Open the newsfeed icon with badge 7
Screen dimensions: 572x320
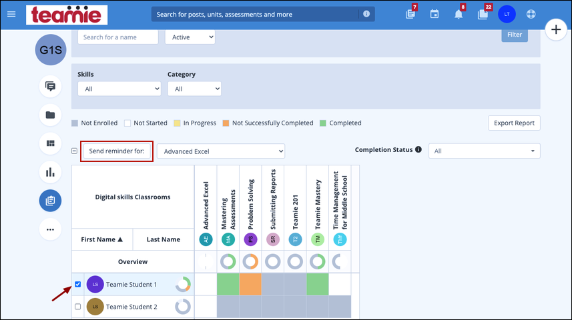(x=410, y=14)
